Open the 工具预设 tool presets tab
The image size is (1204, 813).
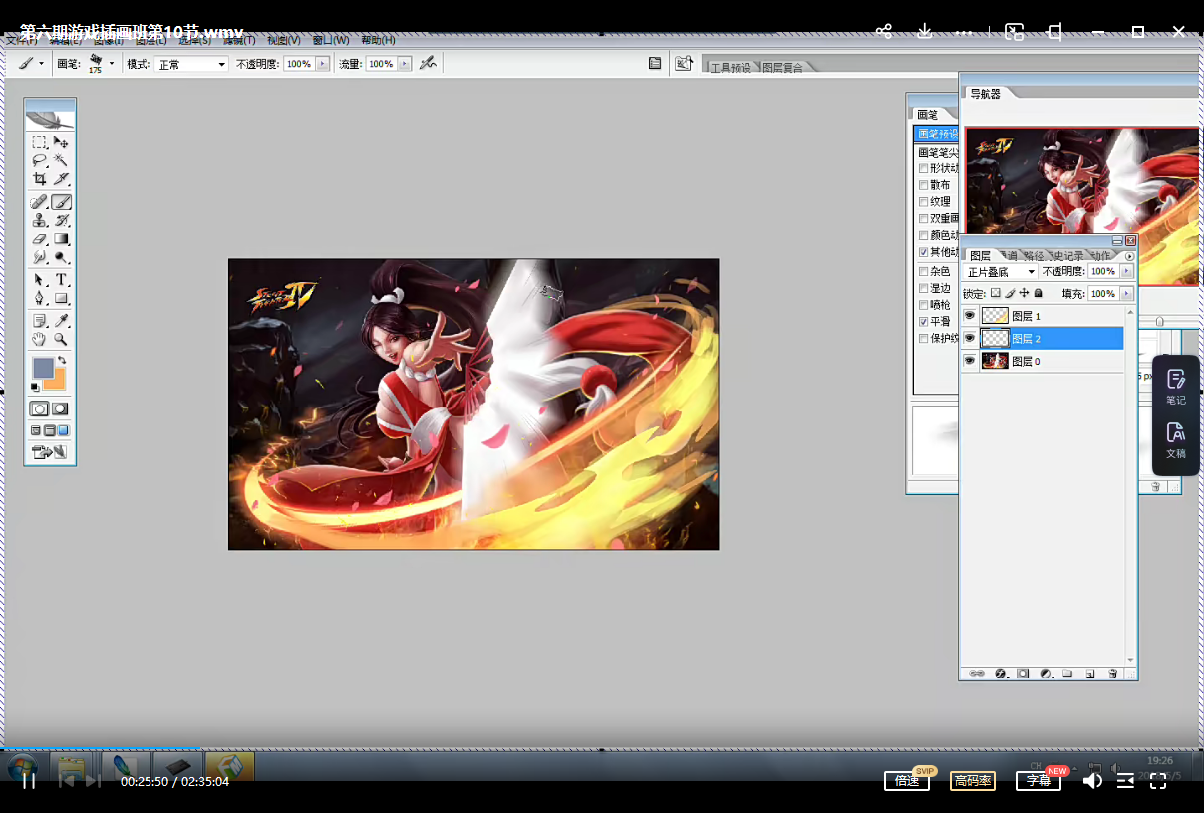(730, 68)
